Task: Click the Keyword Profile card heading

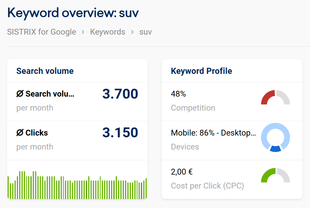Action: 202,71
